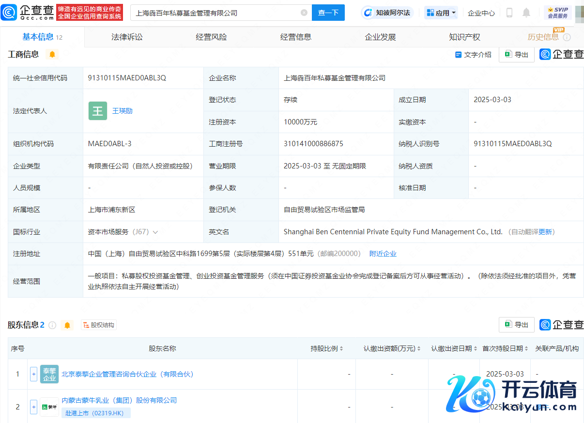
Task: Click the bell icon beside 工商信息
Action: (x=52, y=54)
